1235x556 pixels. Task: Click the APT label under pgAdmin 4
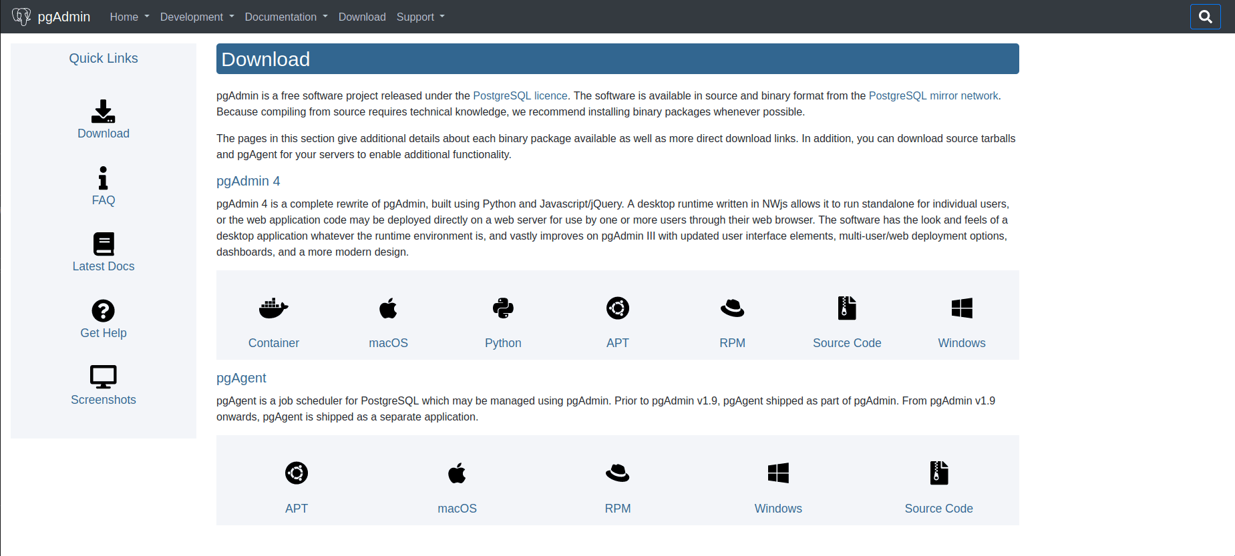click(x=618, y=343)
